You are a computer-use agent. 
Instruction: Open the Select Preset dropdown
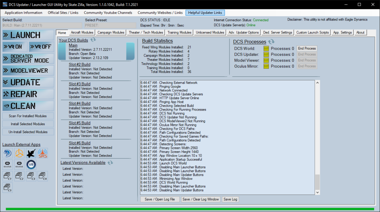tap(110, 25)
